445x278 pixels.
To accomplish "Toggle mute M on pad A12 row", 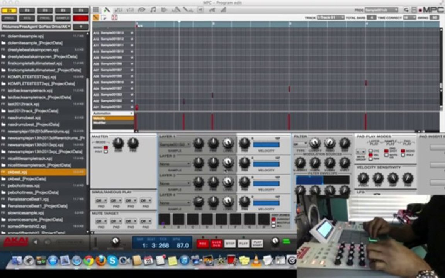I will pyautogui.click(x=132, y=39).
